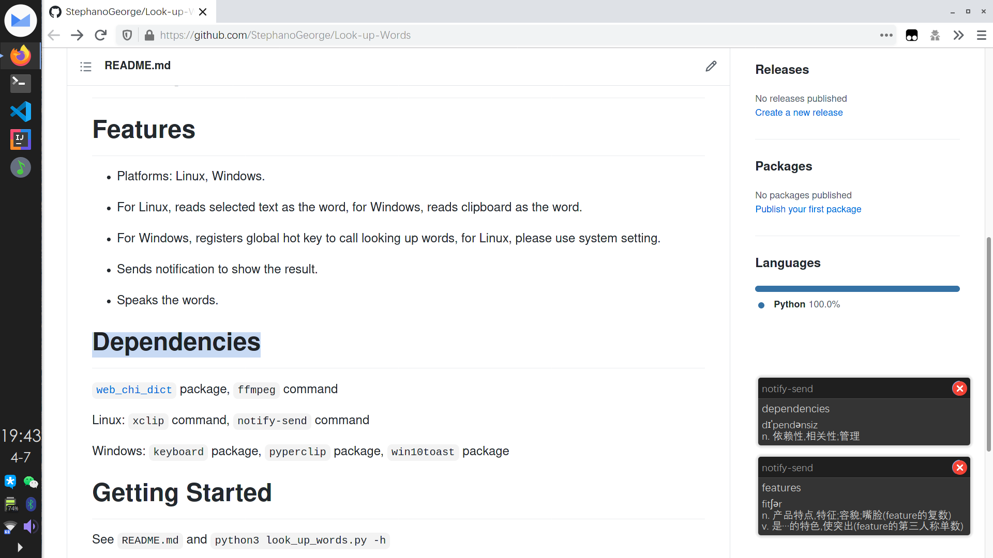The width and height of the screenshot is (993, 558).
Task: Open the Terminal from the dock
Action: pos(21,83)
